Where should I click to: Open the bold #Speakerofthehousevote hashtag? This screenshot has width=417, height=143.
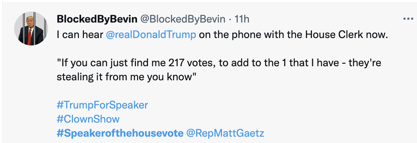pyautogui.click(x=120, y=133)
